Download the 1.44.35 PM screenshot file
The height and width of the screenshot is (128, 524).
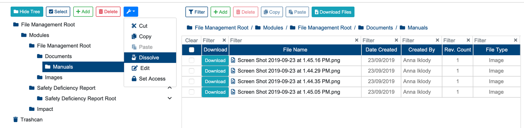coord(215,81)
